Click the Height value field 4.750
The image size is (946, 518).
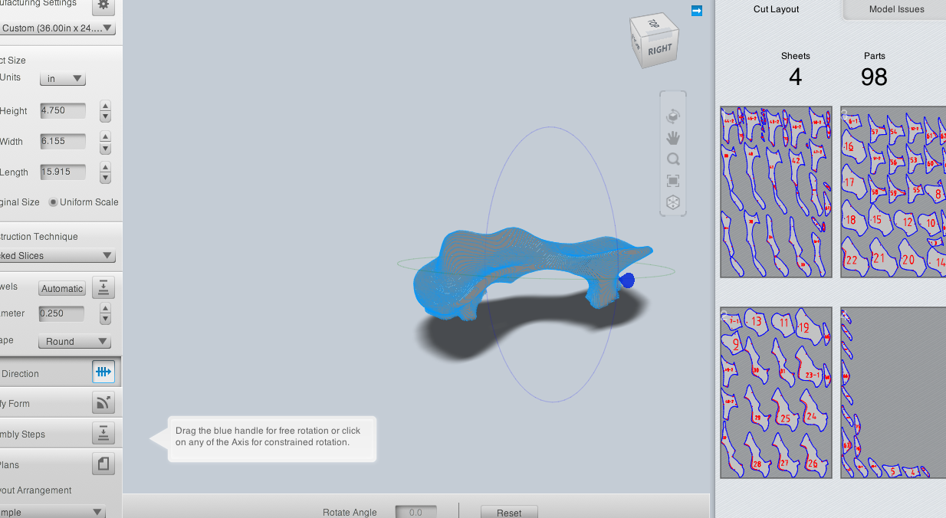click(x=63, y=110)
